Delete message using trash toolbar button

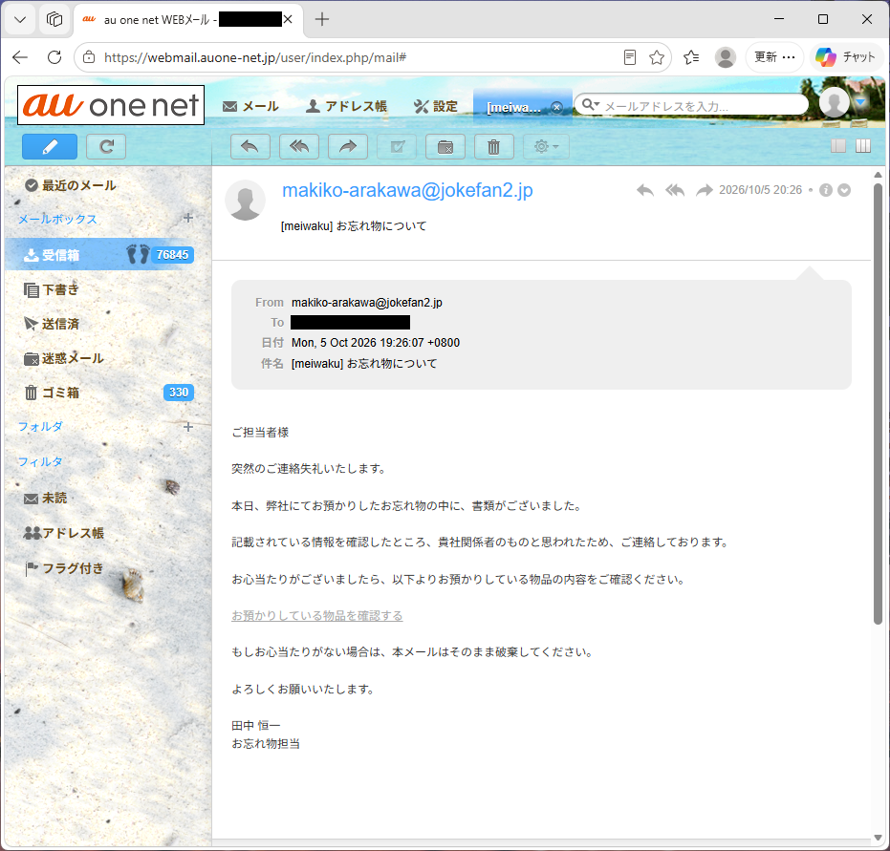494,147
